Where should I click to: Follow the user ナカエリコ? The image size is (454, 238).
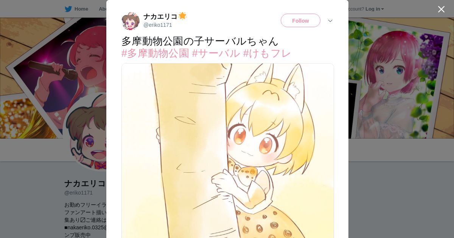coord(300,20)
